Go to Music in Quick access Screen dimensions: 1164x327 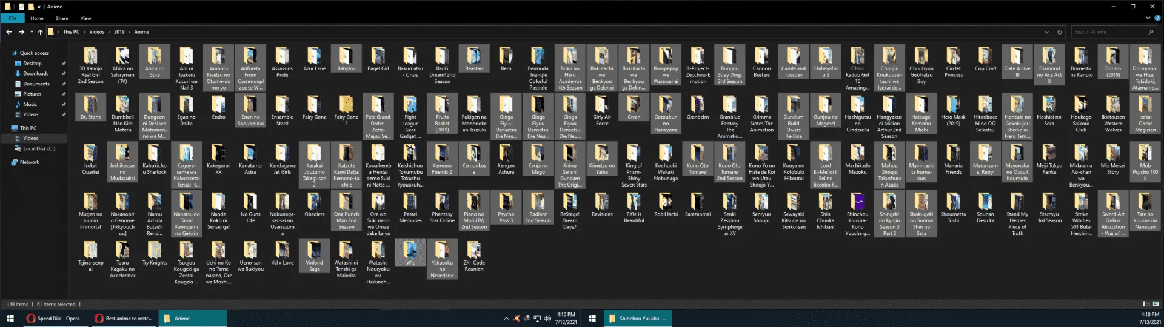[30, 104]
